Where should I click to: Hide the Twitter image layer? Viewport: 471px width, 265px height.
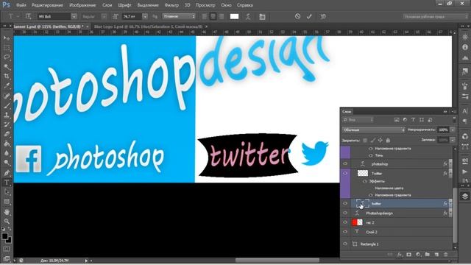click(345, 174)
